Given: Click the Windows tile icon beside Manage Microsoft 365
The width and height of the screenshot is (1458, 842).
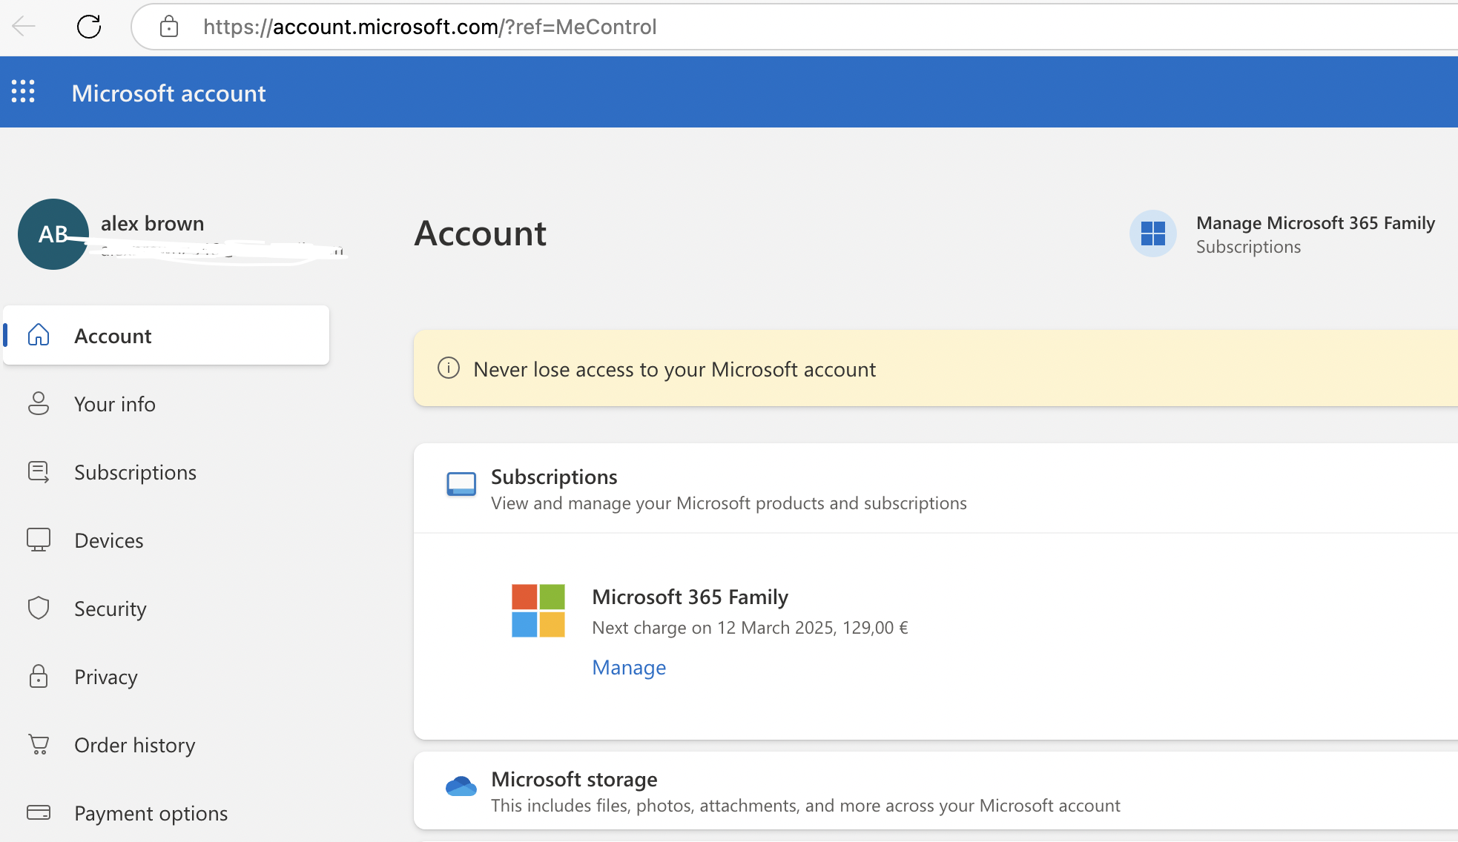Looking at the screenshot, I should point(1153,233).
